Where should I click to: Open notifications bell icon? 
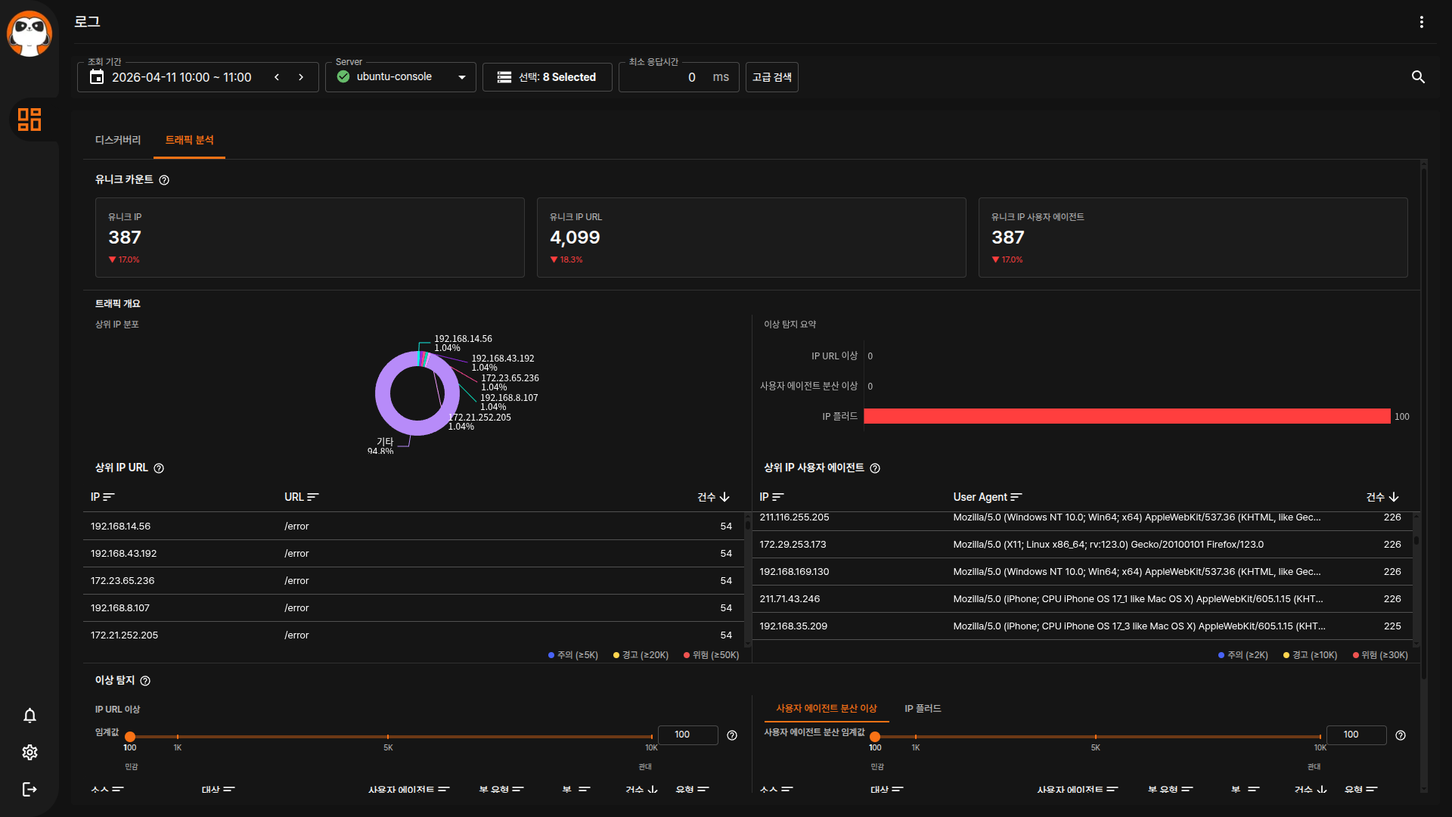pyautogui.click(x=29, y=716)
